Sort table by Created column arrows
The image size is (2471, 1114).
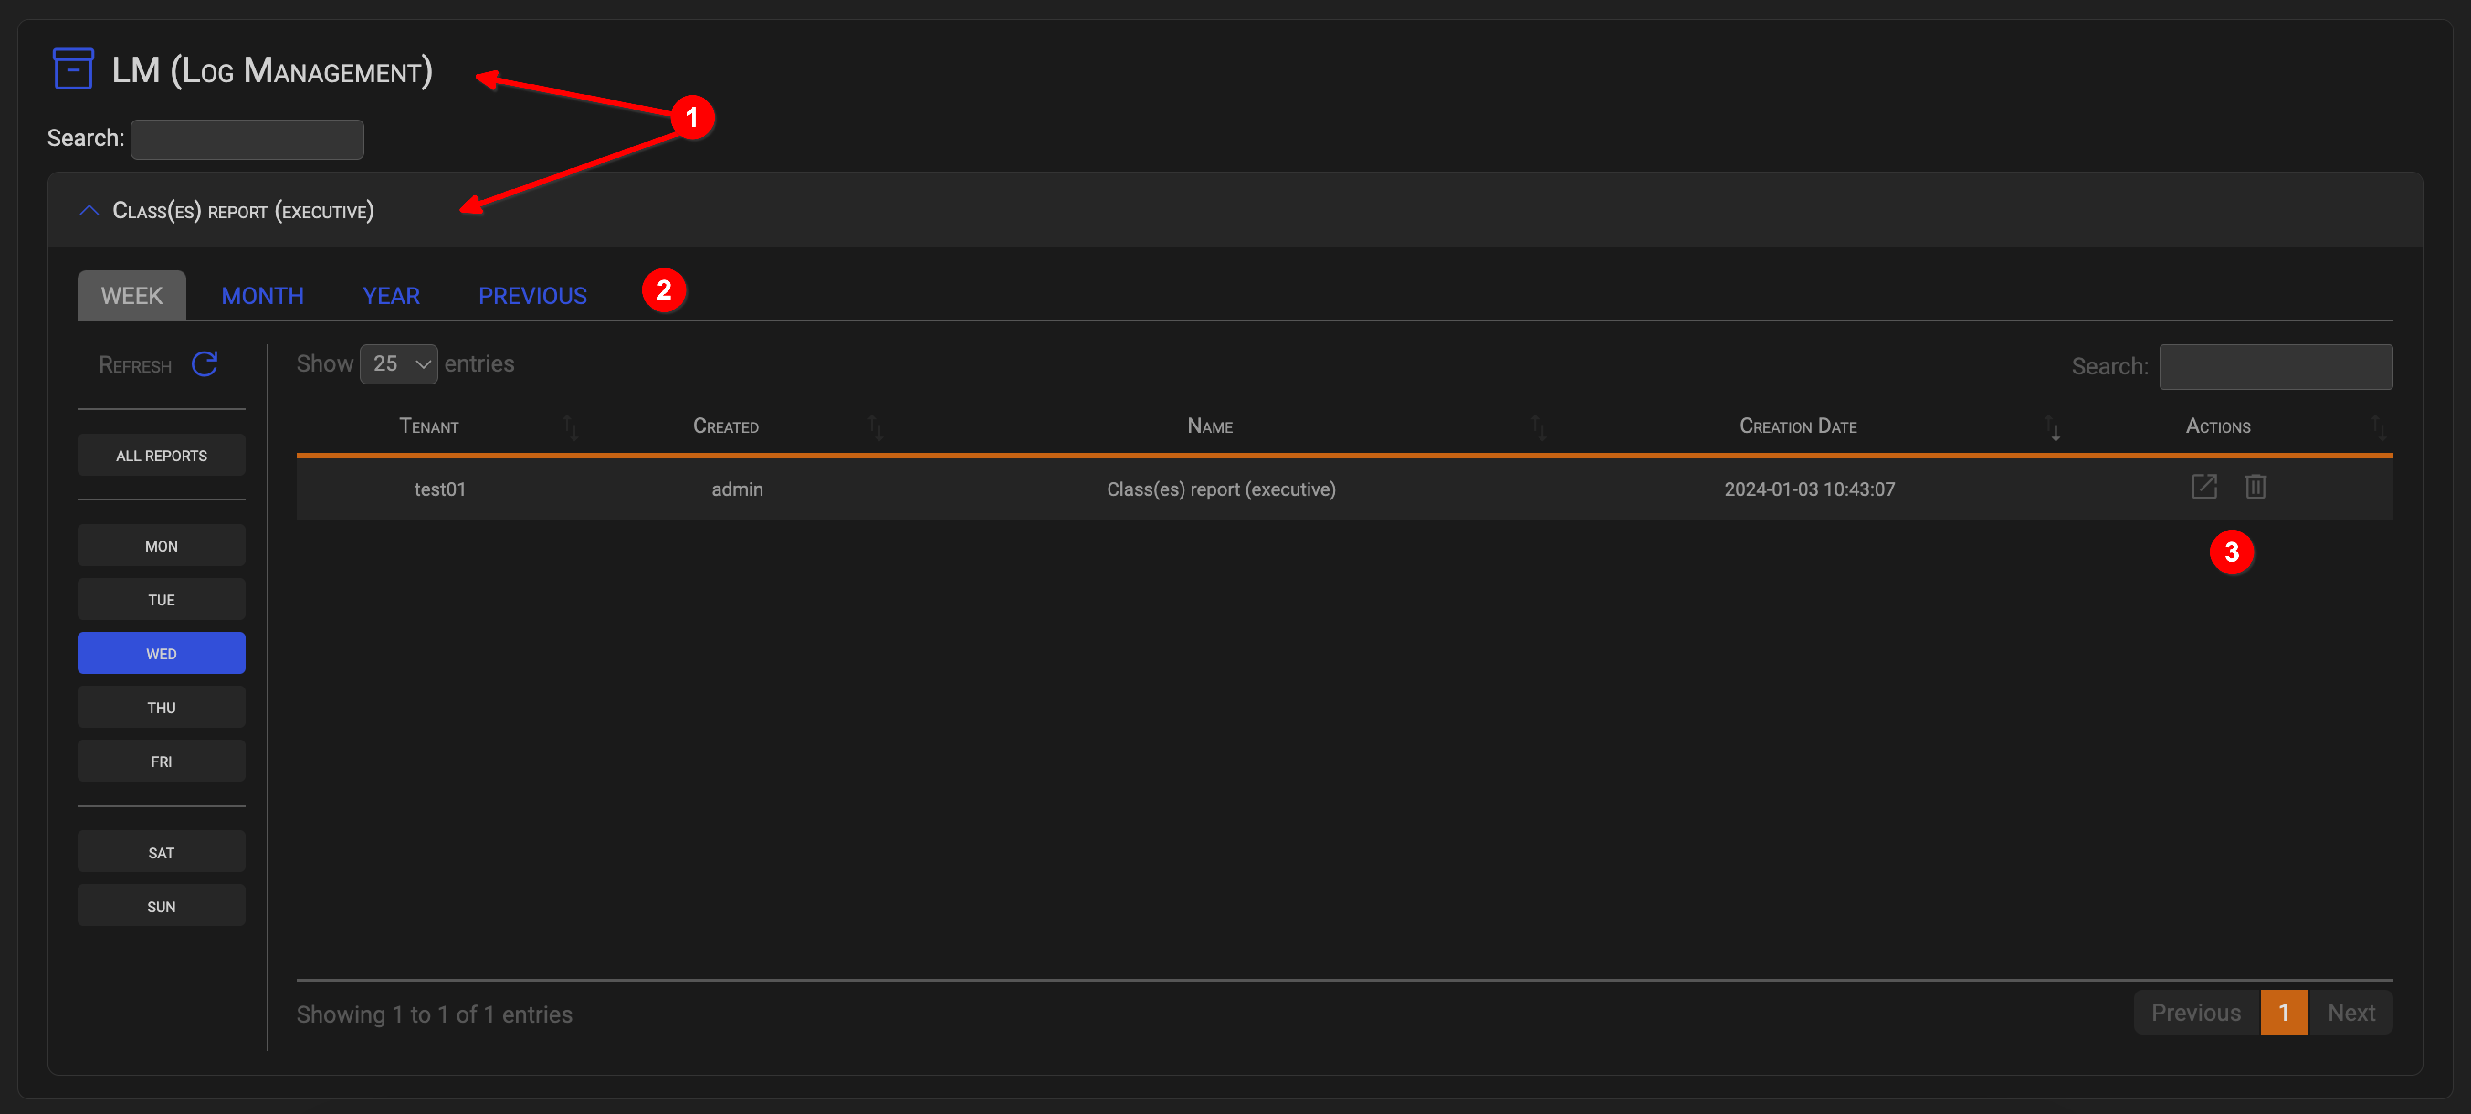tap(875, 427)
